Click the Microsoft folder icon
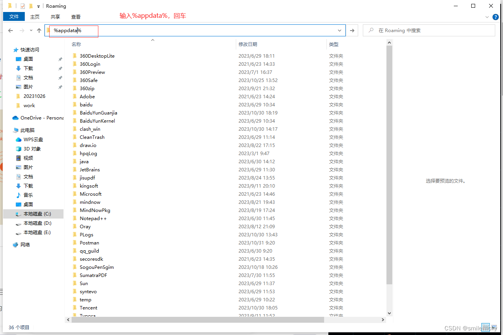 tap(75, 194)
